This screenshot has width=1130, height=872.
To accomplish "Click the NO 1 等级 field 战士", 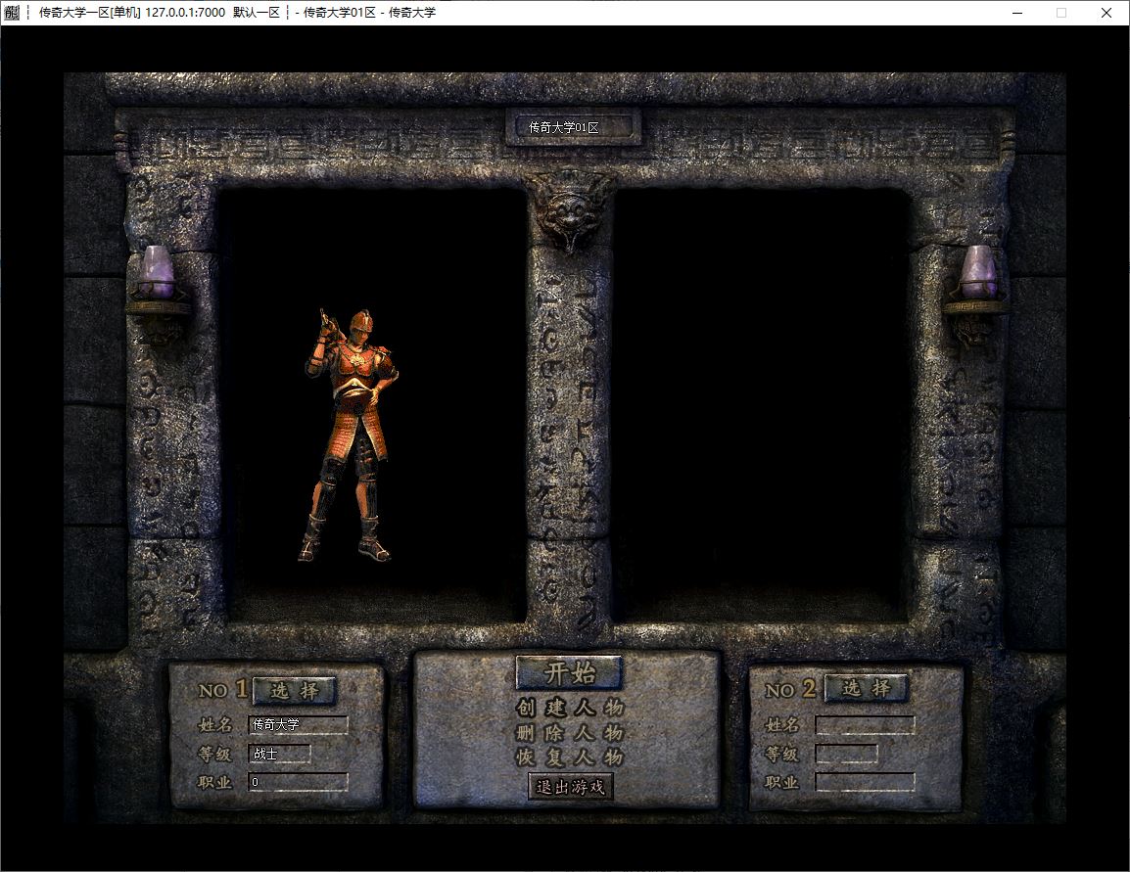I will click(280, 754).
